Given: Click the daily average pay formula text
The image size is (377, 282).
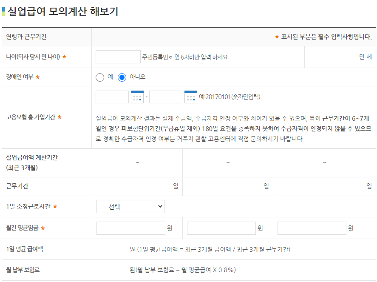Looking at the screenshot, I should click(x=210, y=250).
